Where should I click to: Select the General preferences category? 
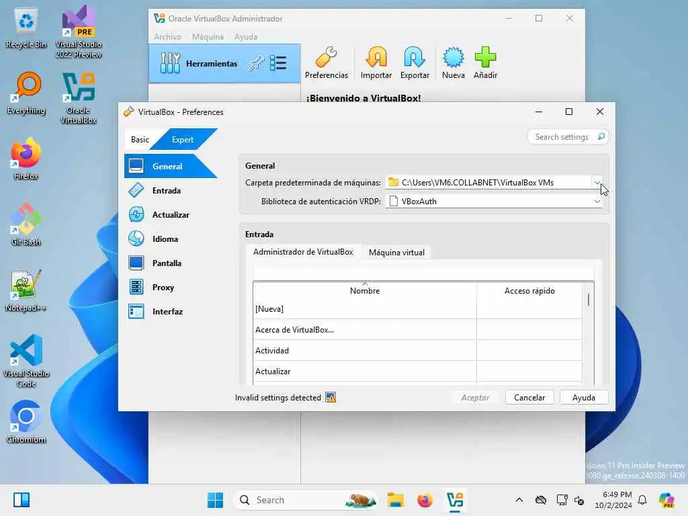(170, 167)
